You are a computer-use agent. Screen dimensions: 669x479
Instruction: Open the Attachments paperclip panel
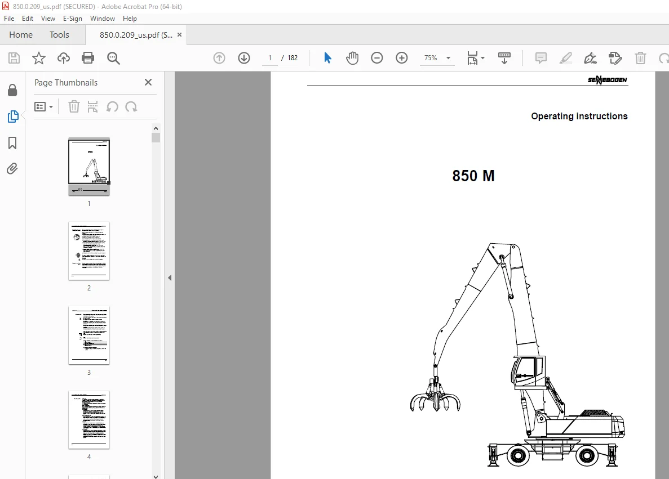coord(12,169)
